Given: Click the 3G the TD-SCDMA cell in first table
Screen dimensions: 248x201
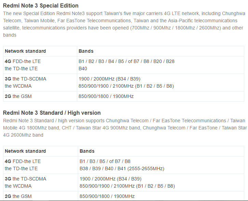Looking at the screenshot, I should point(25,79).
